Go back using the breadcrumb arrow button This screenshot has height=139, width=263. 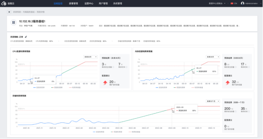9,12
